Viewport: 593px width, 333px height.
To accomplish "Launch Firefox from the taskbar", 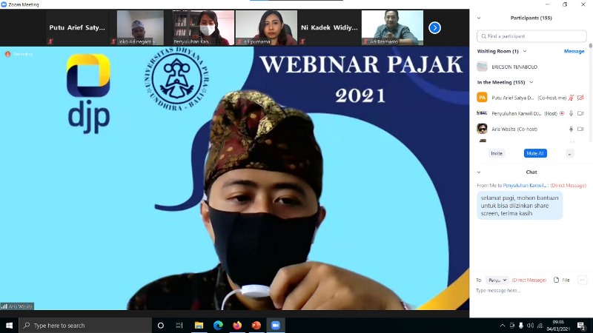I will click(x=237, y=325).
